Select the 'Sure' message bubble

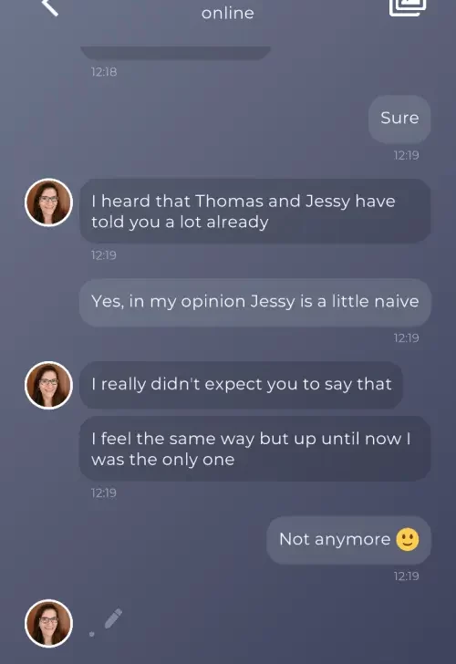399,119
